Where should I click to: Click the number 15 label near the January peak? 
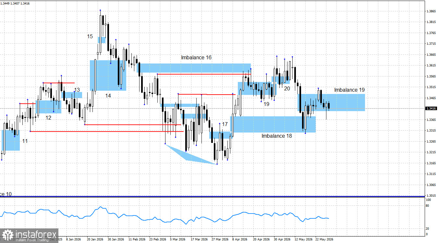tap(90, 37)
